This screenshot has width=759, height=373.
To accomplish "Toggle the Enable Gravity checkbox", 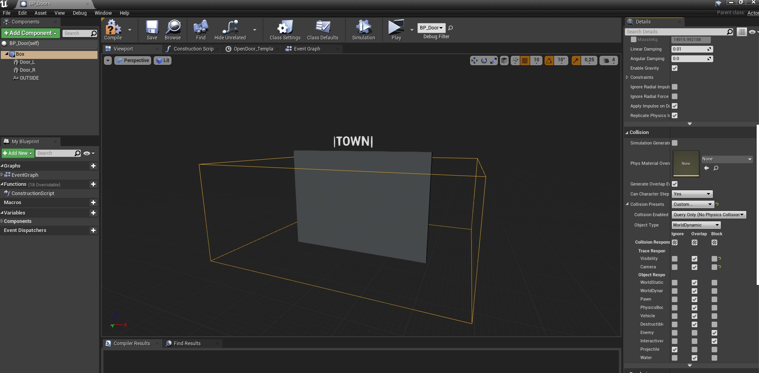I will 675,68.
